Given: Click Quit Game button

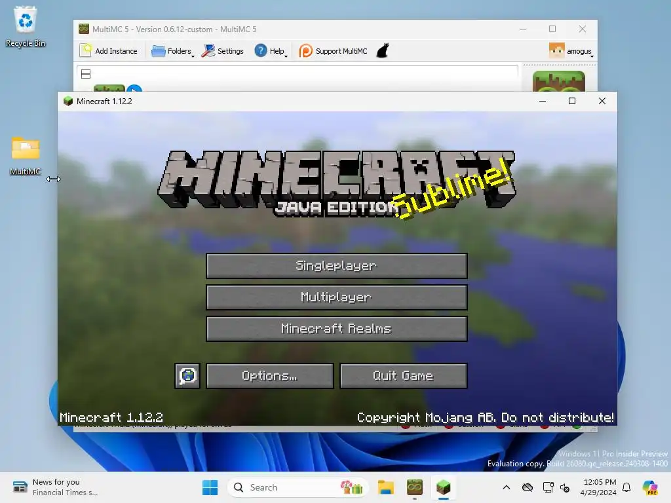Looking at the screenshot, I should click(x=404, y=376).
